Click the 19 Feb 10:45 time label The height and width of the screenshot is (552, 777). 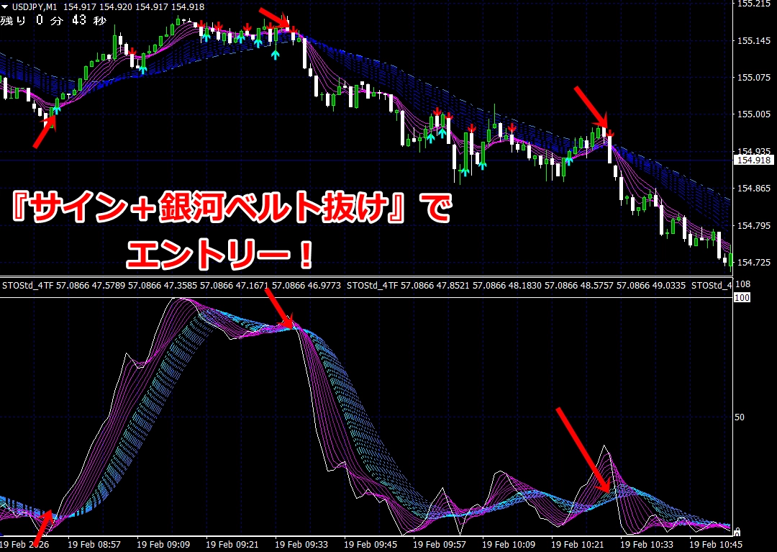716,545
